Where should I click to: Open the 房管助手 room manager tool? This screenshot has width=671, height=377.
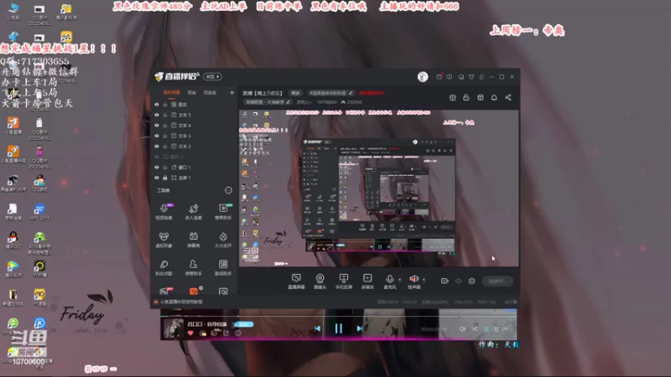(x=194, y=267)
